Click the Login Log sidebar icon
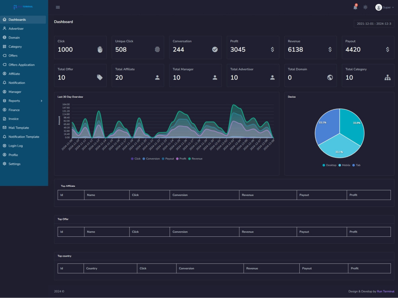 [x=4, y=146]
